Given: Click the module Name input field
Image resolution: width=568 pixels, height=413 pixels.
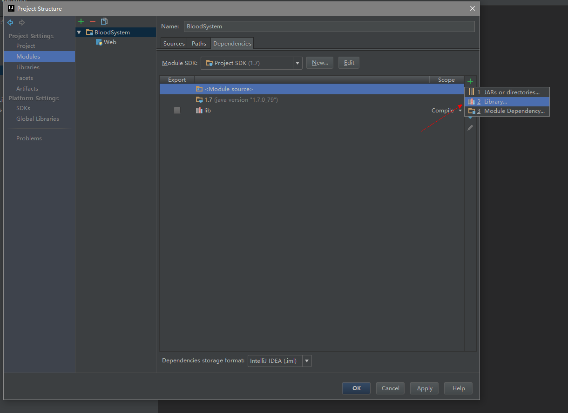Looking at the screenshot, I should (x=330, y=26).
